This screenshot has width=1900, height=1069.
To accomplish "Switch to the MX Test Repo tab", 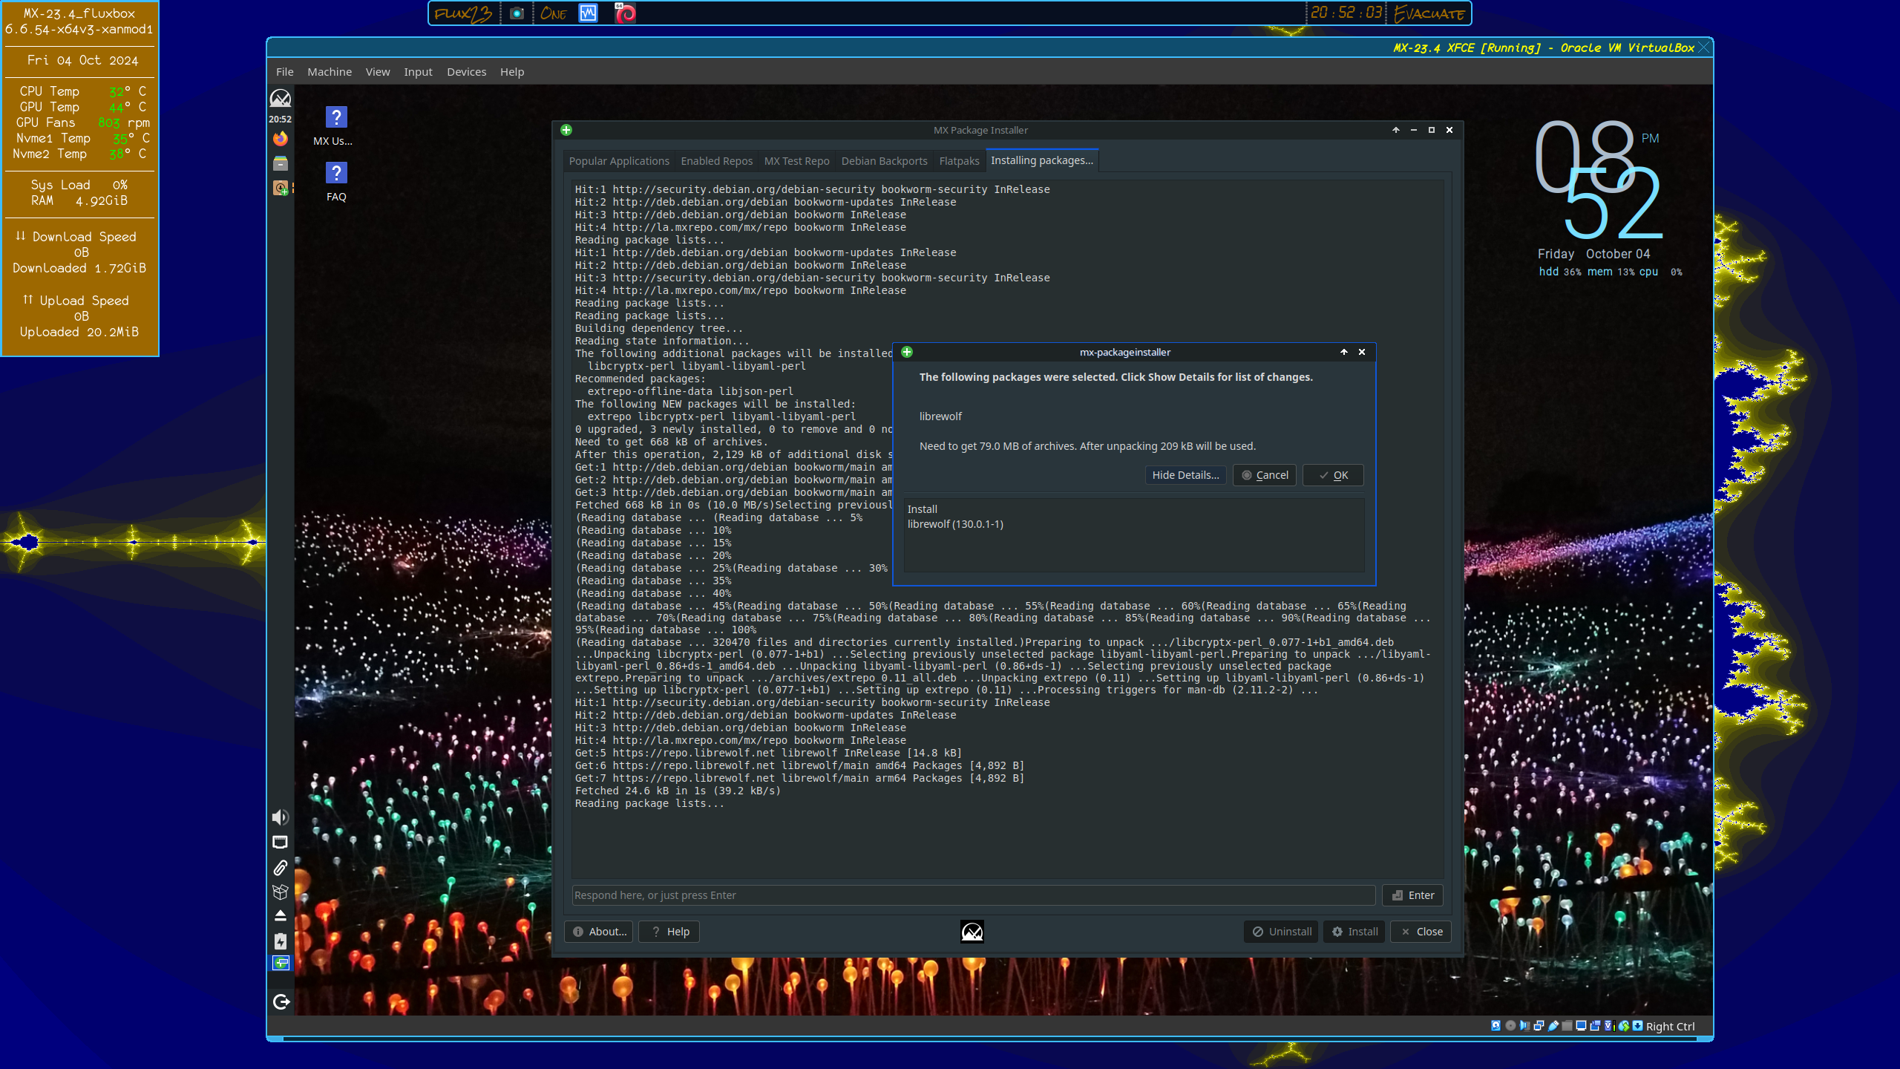I will pos(796,161).
